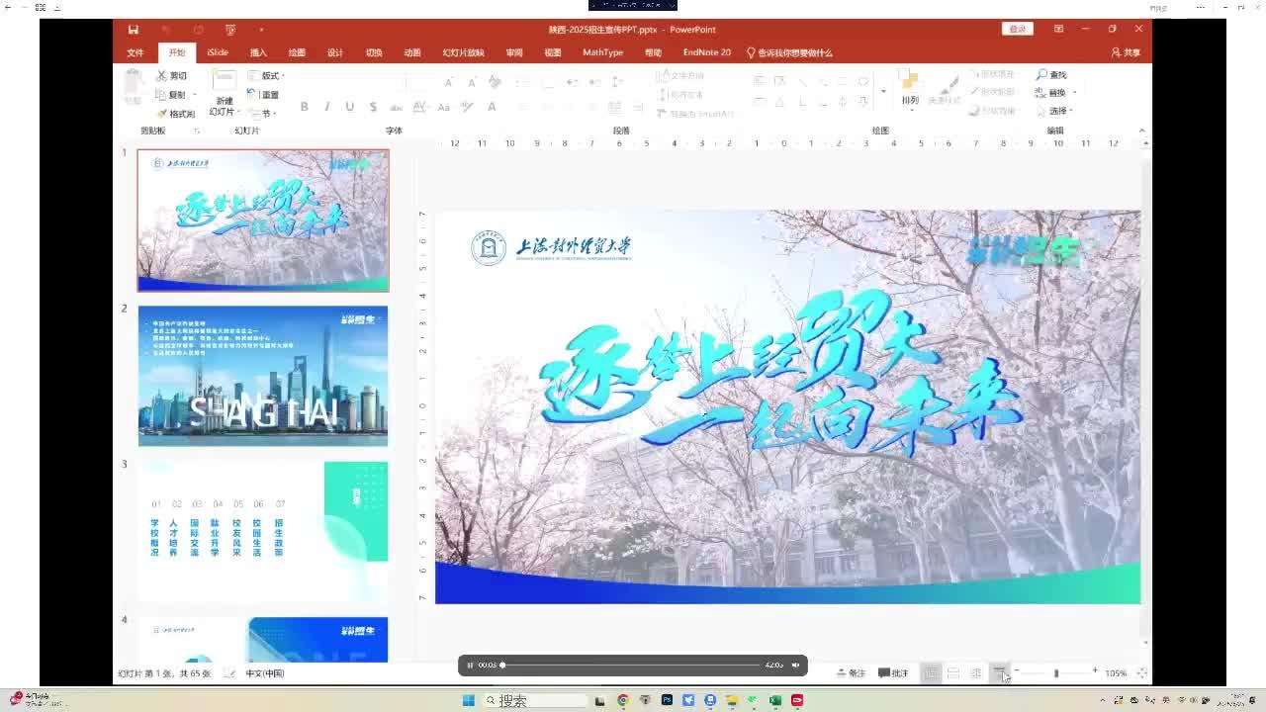
Task: Expand the shapes gallery dropdown arrow
Action: pos(883,92)
